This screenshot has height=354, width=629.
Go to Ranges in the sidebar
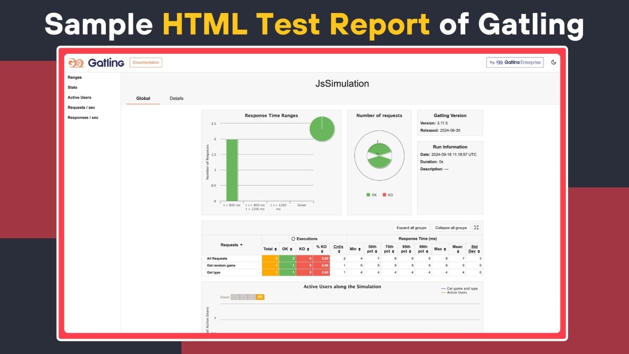tap(74, 77)
